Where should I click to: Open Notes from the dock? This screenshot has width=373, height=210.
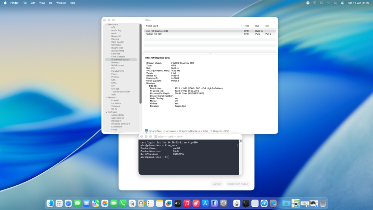159,203
